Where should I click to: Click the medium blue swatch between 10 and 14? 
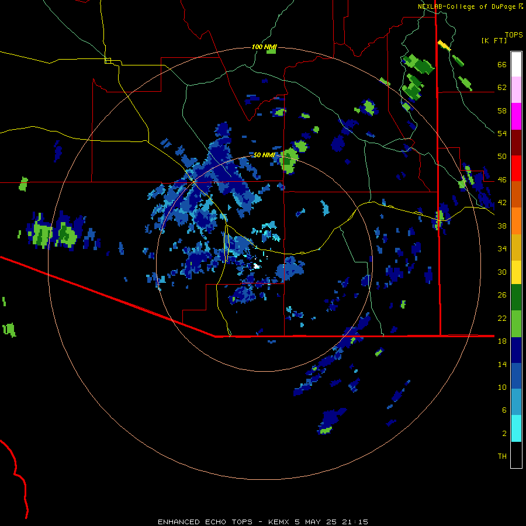516,376
